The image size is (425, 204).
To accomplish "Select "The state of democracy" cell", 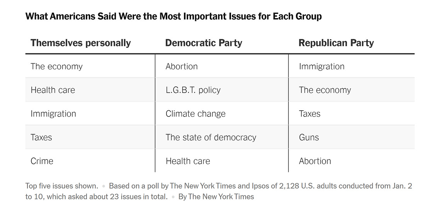I will pos(211,137).
